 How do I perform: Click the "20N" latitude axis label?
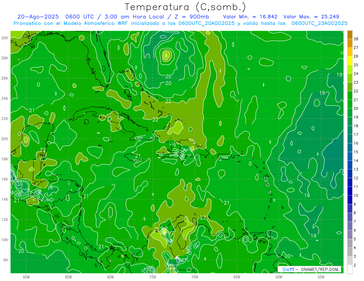point(5,139)
